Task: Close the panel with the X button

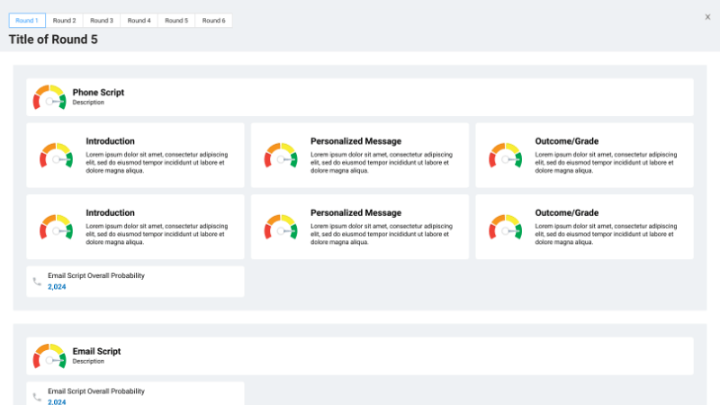Action: (x=707, y=16)
